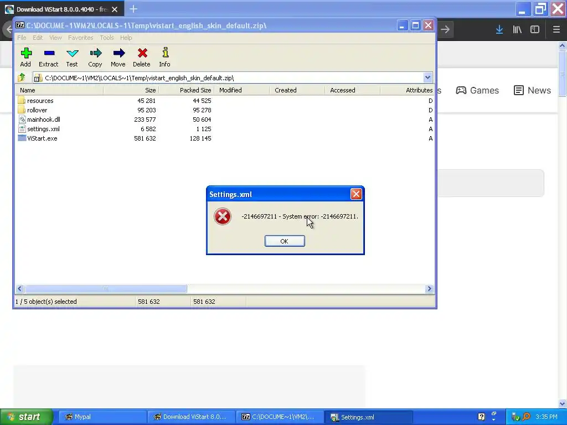Select the ViStart.exe file icon
Image resolution: width=567 pixels, height=425 pixels.
pos(22,138)
